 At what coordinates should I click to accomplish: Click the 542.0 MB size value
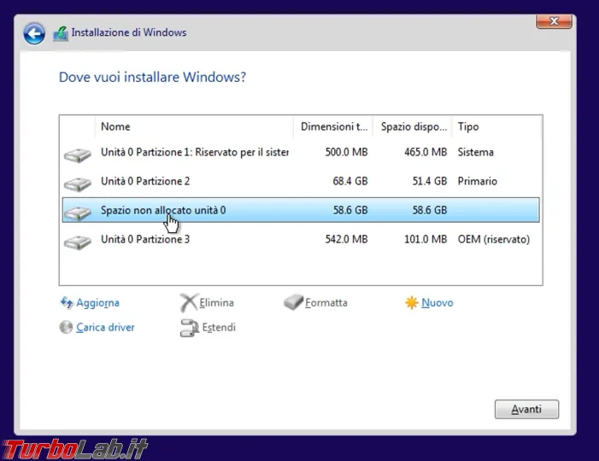click(346, 239)
